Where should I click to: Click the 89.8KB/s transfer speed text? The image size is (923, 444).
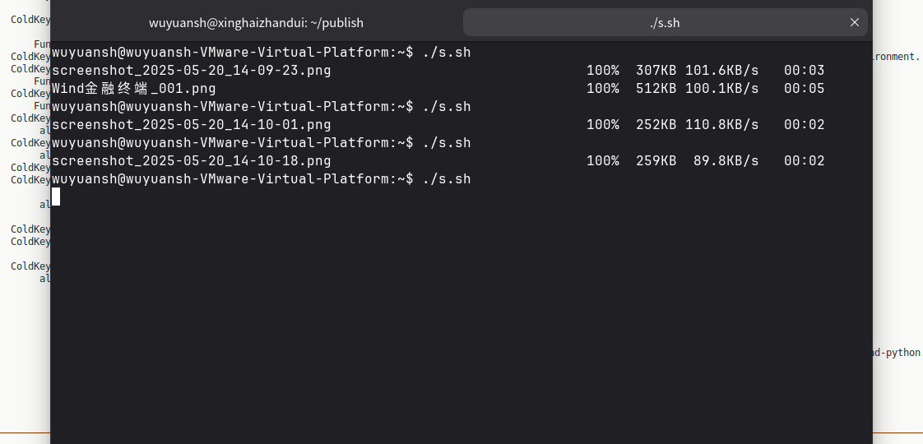point(726,161)
